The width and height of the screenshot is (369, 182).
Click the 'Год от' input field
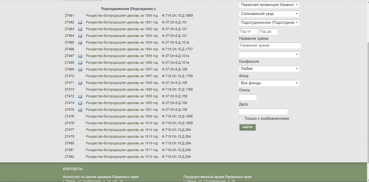(x=248, y=32)
